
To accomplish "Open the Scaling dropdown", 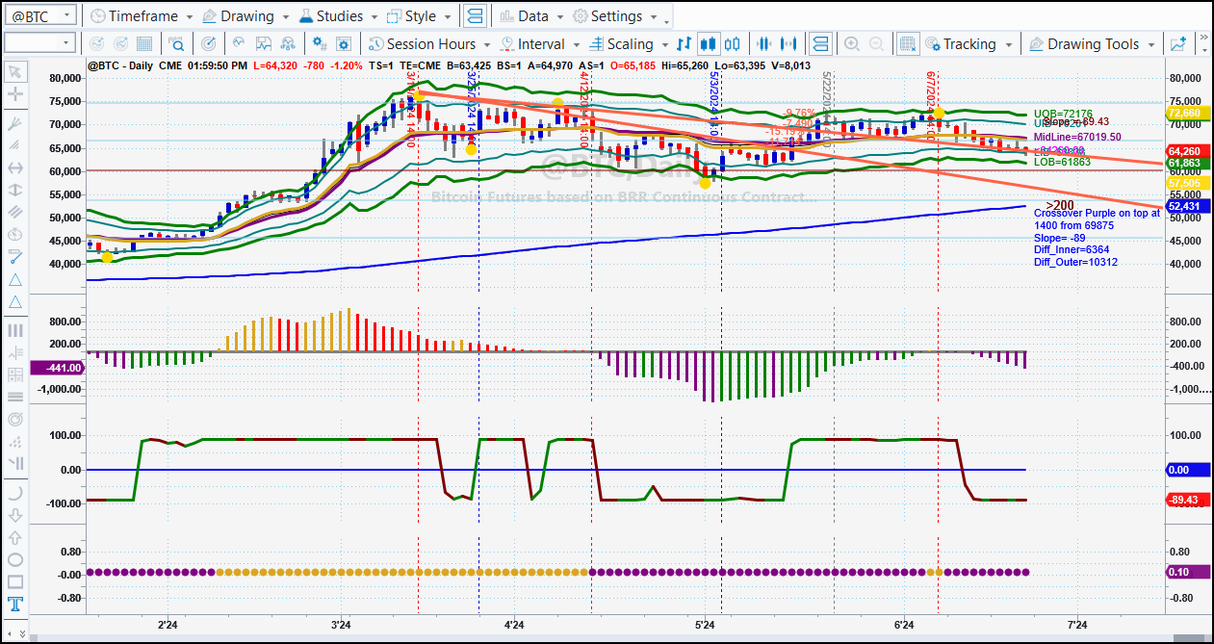I will coord(629,43).
